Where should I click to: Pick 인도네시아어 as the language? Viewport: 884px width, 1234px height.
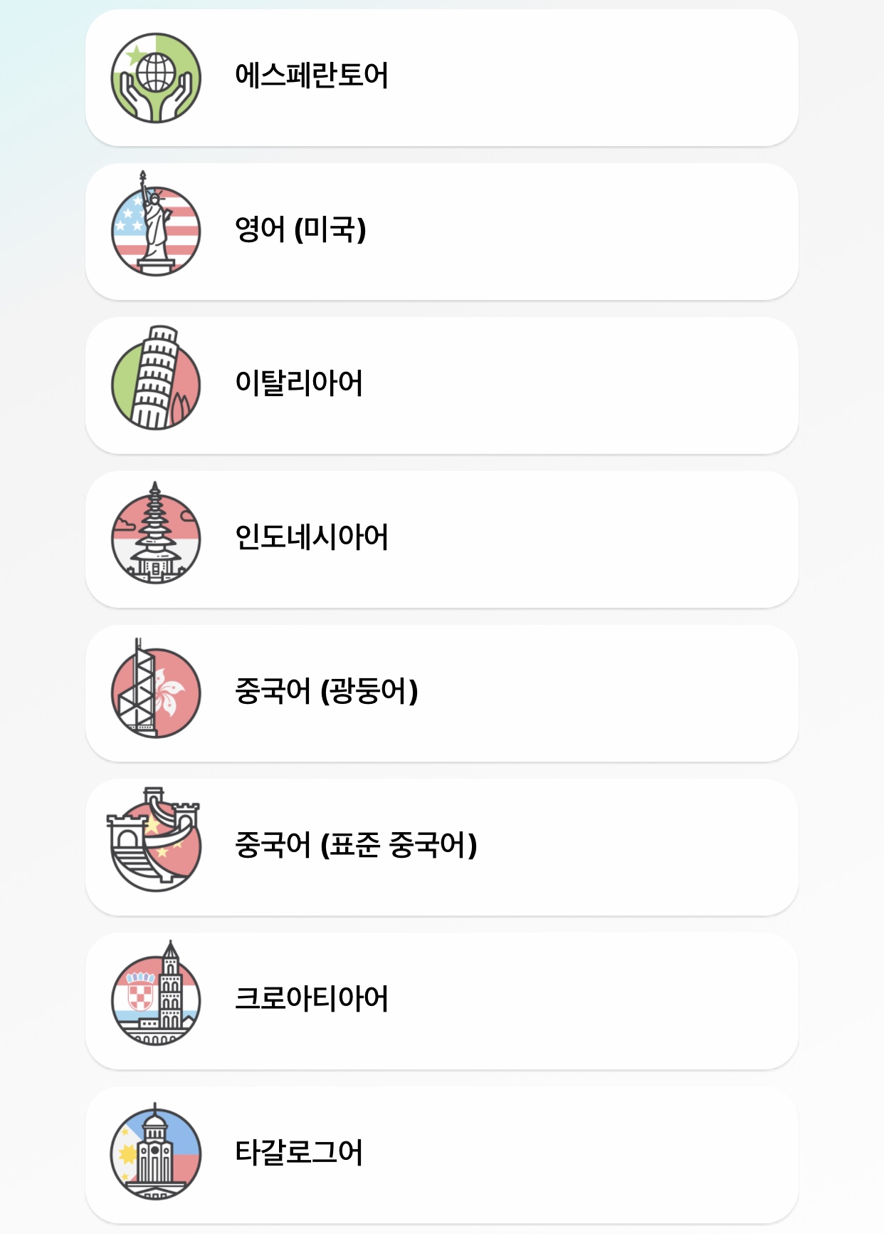coord(312,537)
